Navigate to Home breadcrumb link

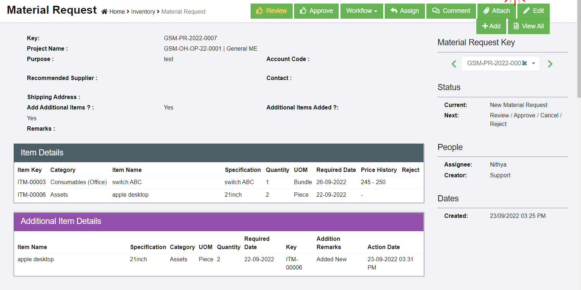tap(117, 11)
